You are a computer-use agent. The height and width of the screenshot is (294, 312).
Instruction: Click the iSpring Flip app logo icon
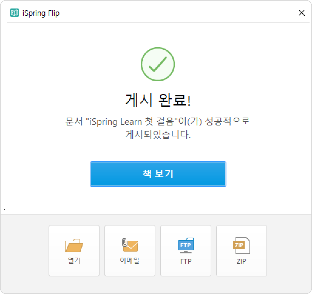click(x=15, y=13)
